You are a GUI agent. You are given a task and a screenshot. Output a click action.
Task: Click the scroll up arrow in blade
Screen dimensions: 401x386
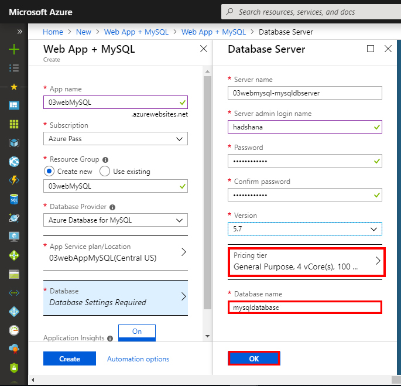pyautogui.click(x=208, y=71)
